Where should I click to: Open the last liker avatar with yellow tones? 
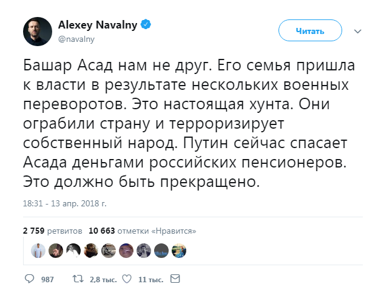click(179, 251)
